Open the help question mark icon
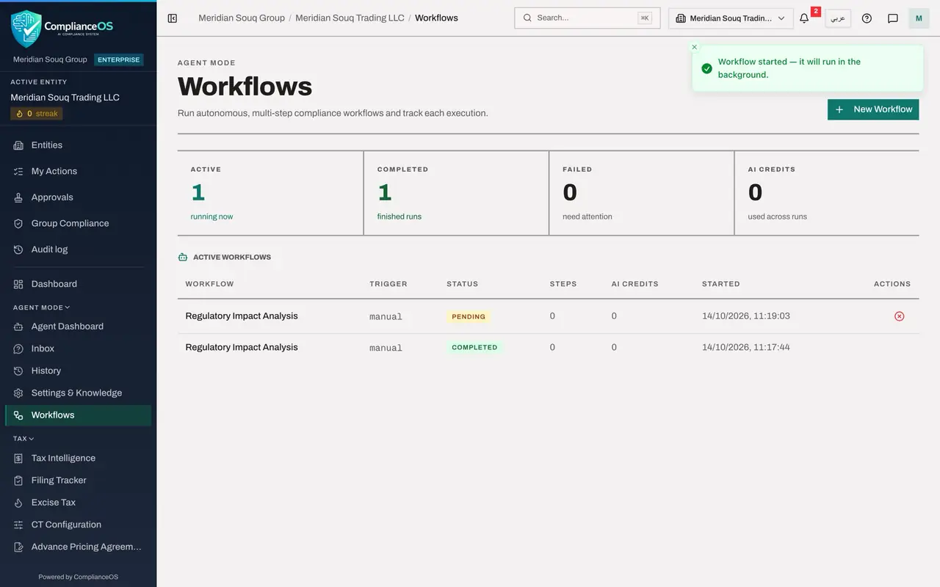This screenshot has height=587, width=940. click(867, 18)
